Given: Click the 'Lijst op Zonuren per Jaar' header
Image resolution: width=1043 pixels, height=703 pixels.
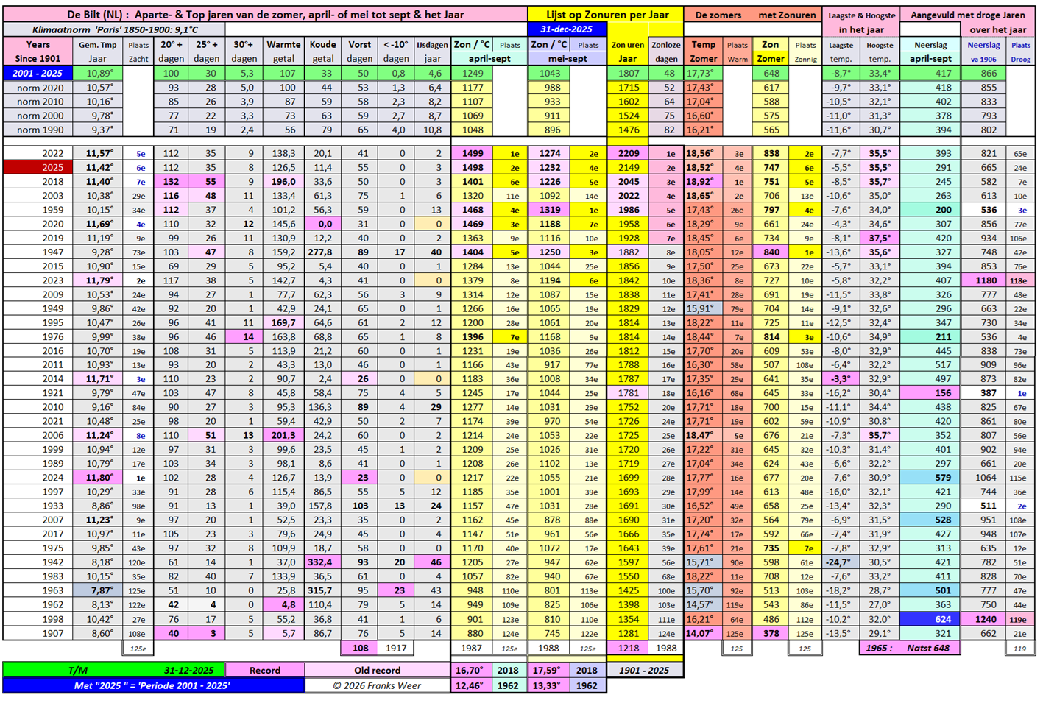Looking at the screenshot, I should pyautogui.click(x=607, y=15).
